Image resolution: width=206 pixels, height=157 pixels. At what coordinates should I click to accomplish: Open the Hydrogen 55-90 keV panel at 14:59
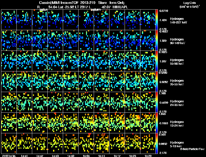71,61
